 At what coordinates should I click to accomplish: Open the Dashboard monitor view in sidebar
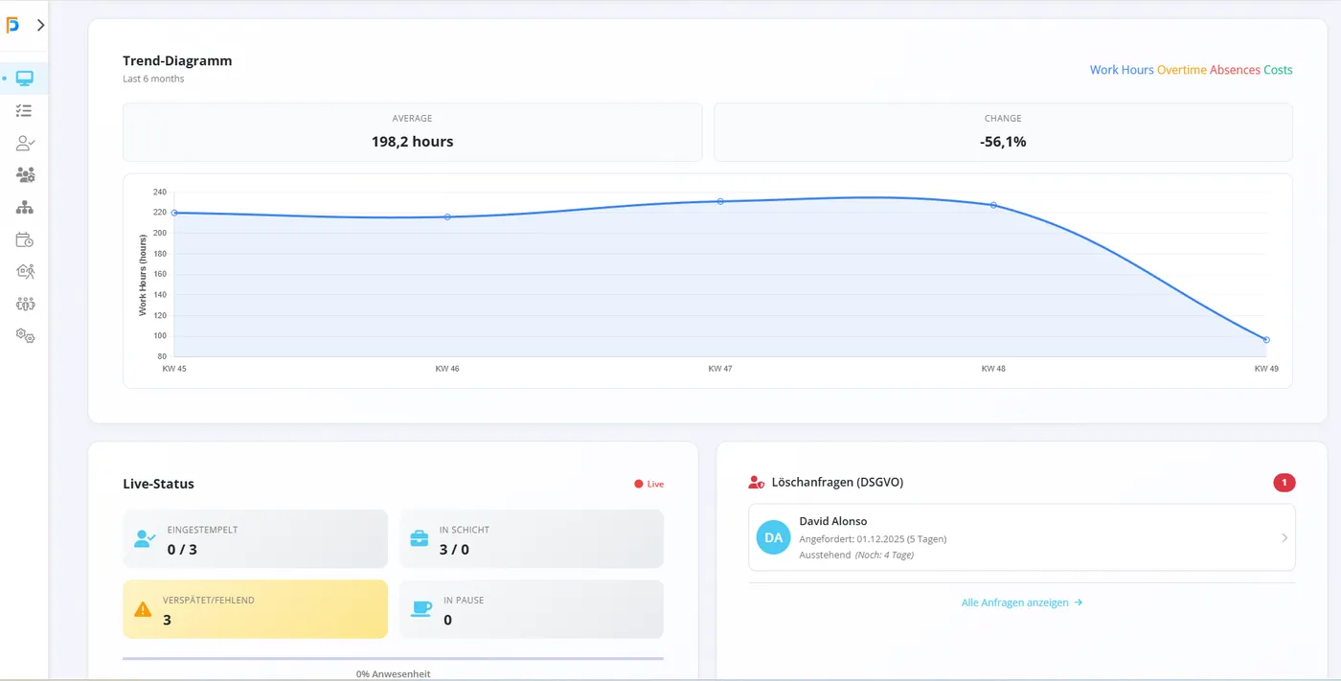24,78
